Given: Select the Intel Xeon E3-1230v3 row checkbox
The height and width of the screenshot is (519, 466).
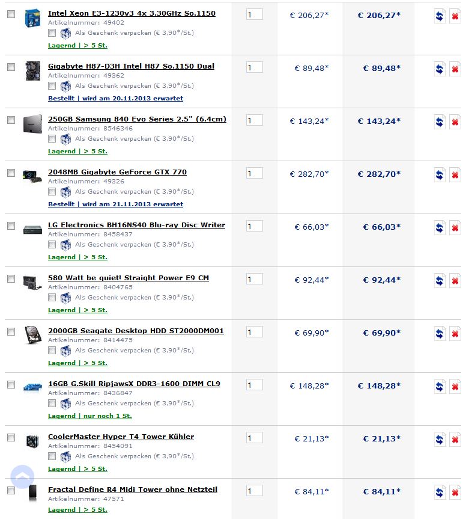Looking at the screenshot, I should (x=11, y=14).
